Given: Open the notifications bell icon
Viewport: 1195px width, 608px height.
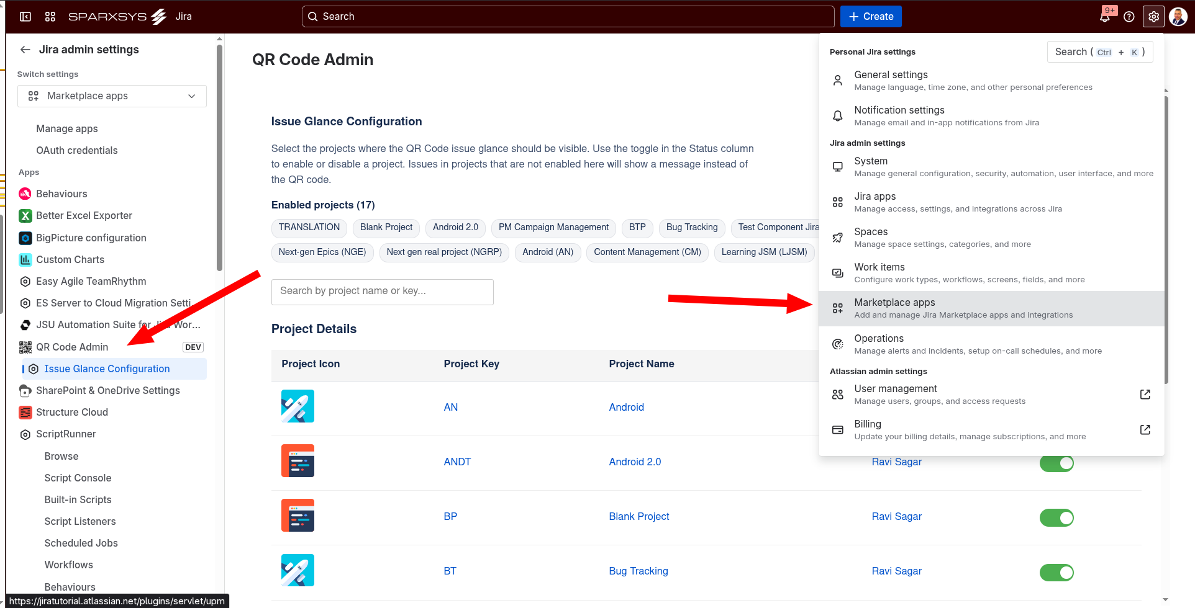Looking at the screenshot, I should pos(1105,17).
